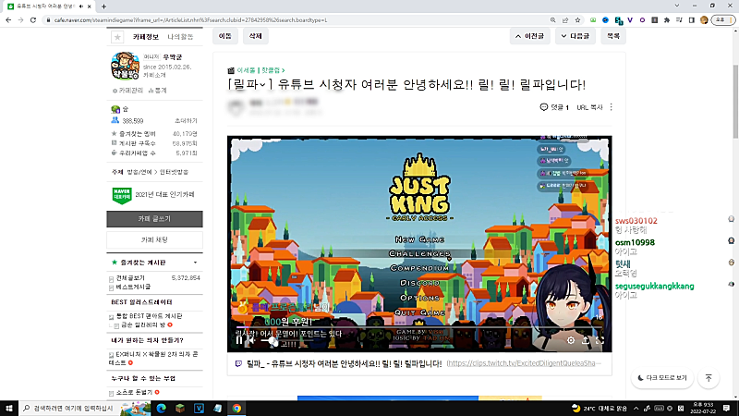Open browser side panel icon
This screenshot has width=739, height=416.
[691, 19]
